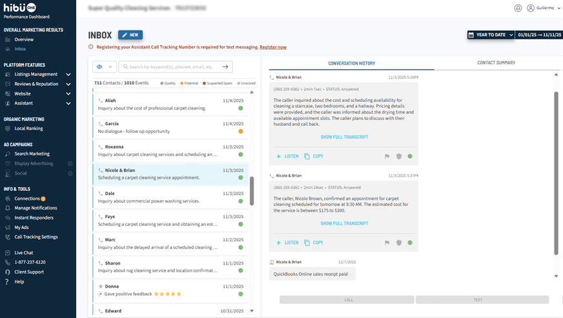Screen dimensions: 563x318
Task: Play the first call with Listen
Action: pos(287,156)
